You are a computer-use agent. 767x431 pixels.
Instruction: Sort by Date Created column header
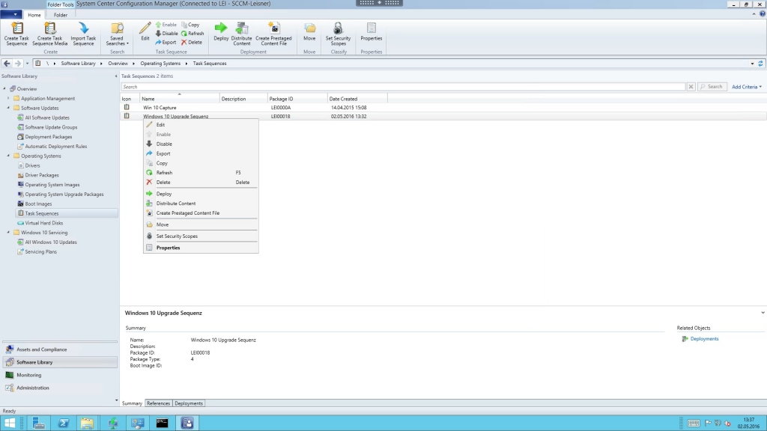pyautogui.click(x=357, y=99)
